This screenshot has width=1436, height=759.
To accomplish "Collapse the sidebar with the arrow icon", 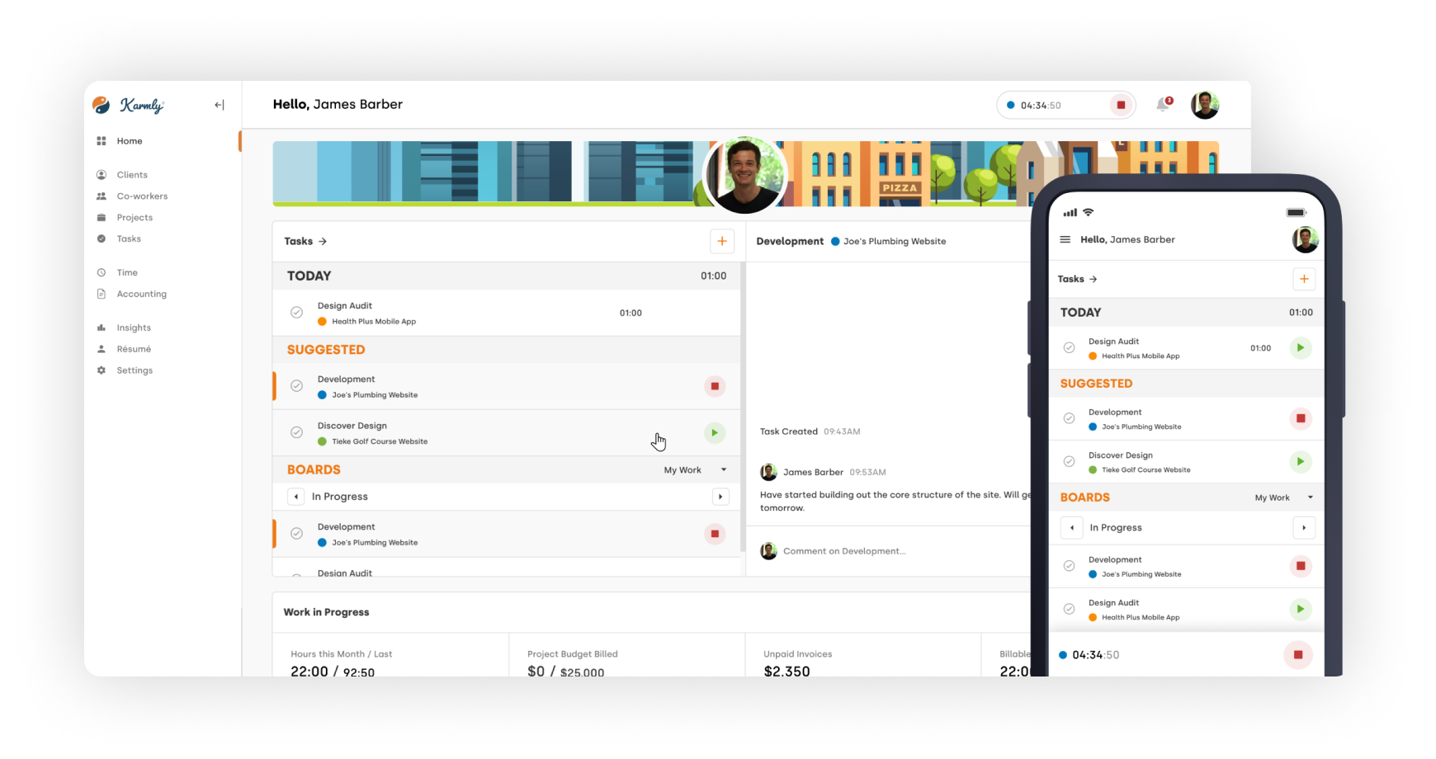I will click(x=220, y=105).
